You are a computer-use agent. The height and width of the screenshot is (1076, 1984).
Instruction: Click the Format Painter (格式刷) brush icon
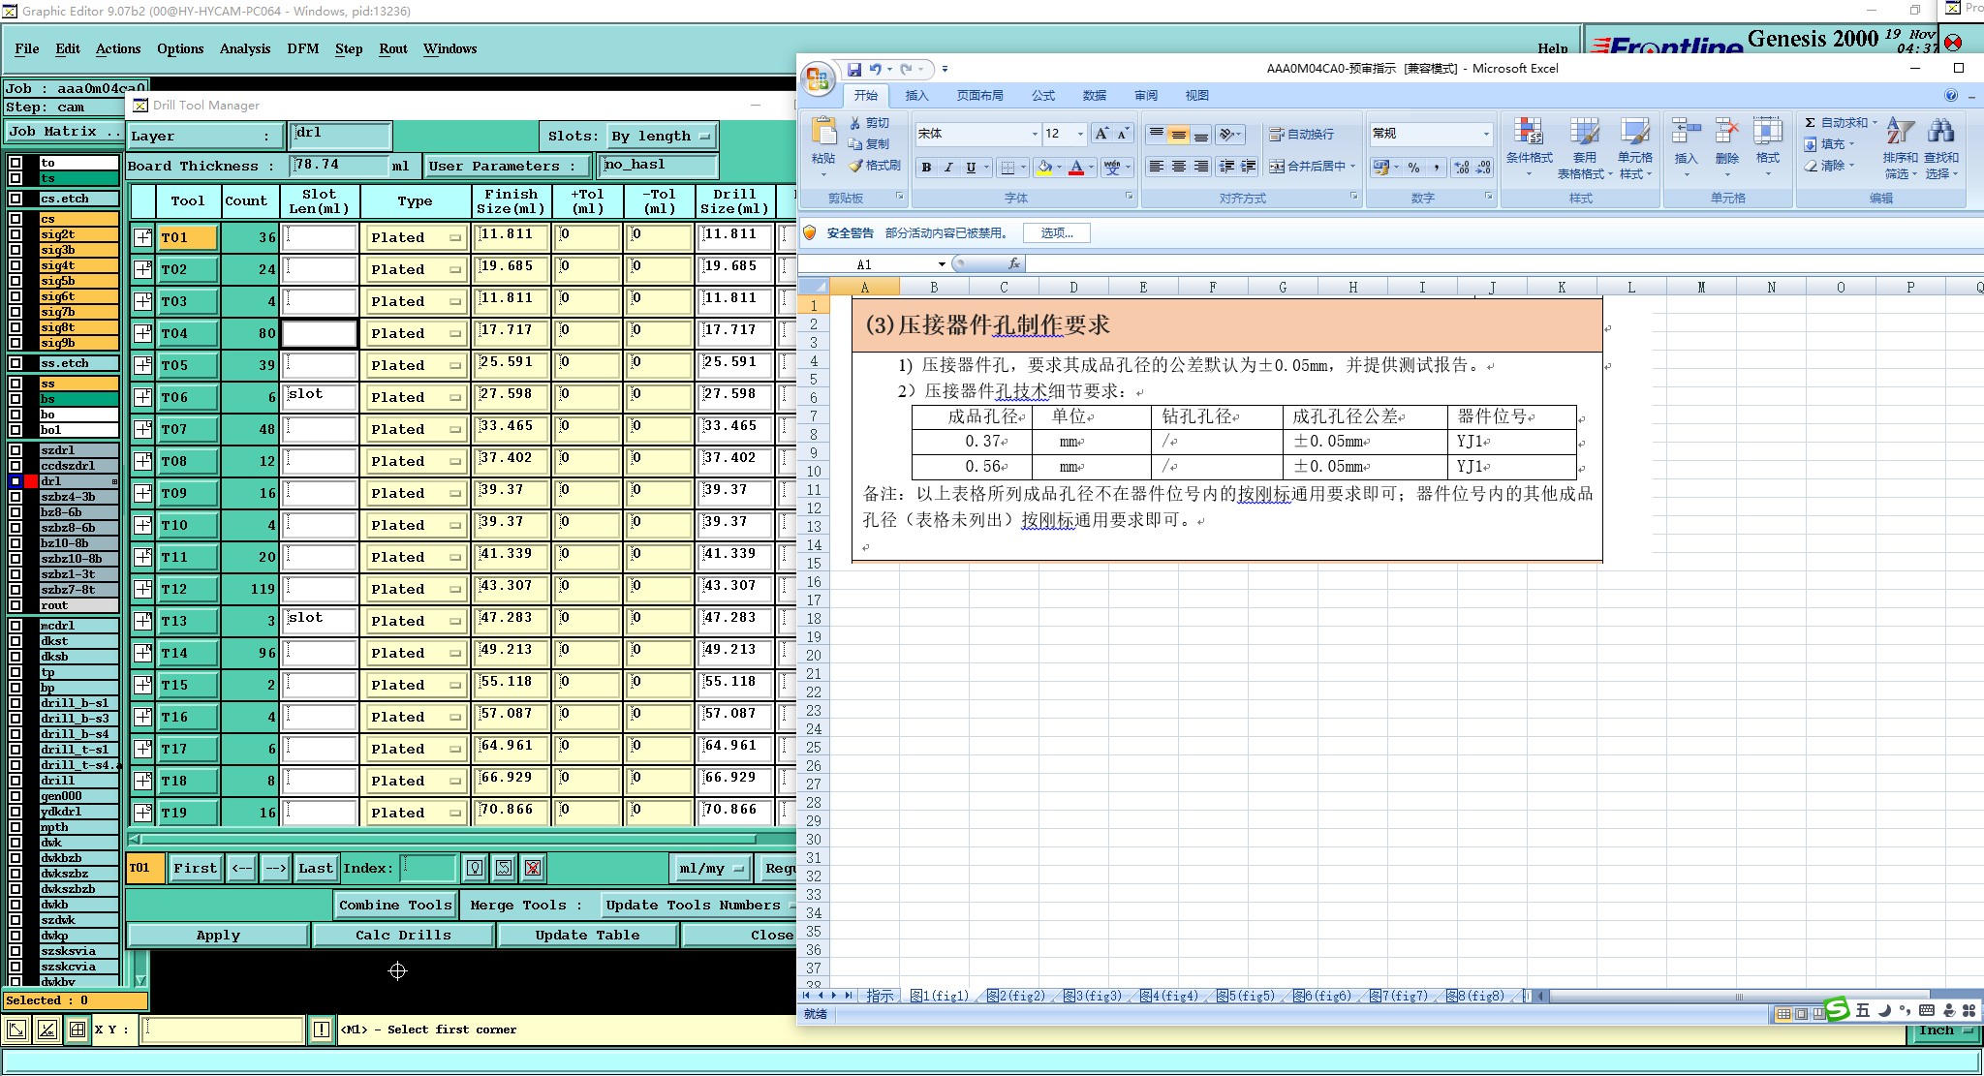[856, 166]
